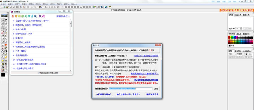
Task: Select the yellow Dodge brighten tool
Action: (x=3, y=61)
